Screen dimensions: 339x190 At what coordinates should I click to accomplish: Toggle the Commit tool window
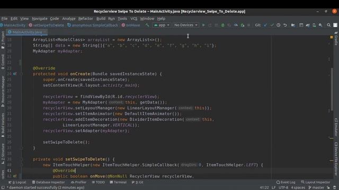(3, 62)
